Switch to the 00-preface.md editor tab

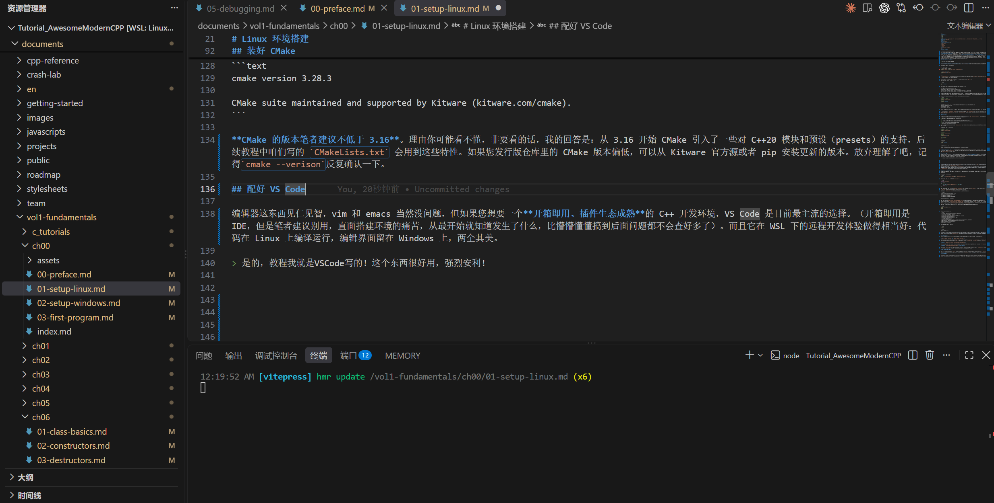(x=342, y=8)
